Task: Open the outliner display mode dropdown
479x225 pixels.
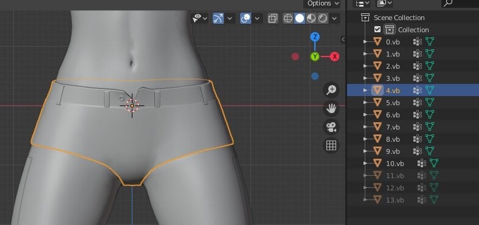Action: pyautogui.click(x=362, y=3)
